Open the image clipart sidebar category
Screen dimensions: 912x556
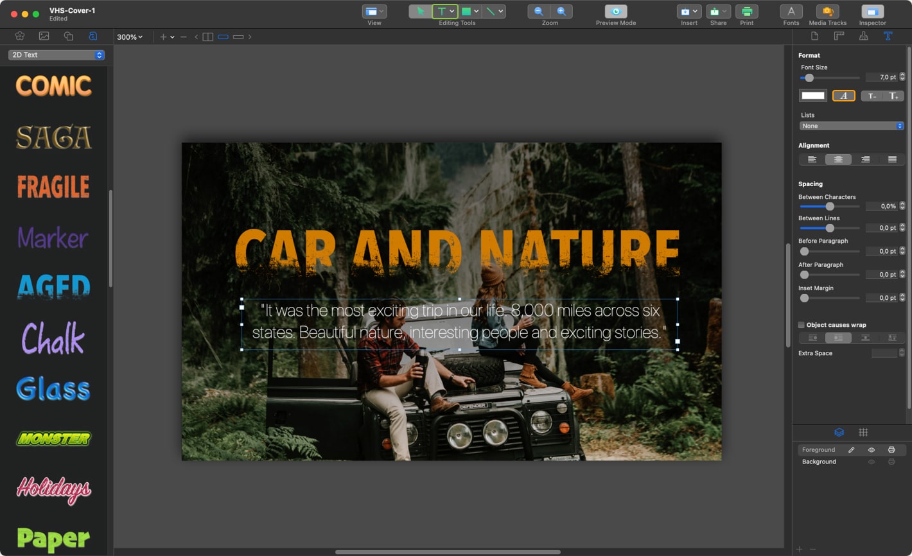tap(43, 37)
